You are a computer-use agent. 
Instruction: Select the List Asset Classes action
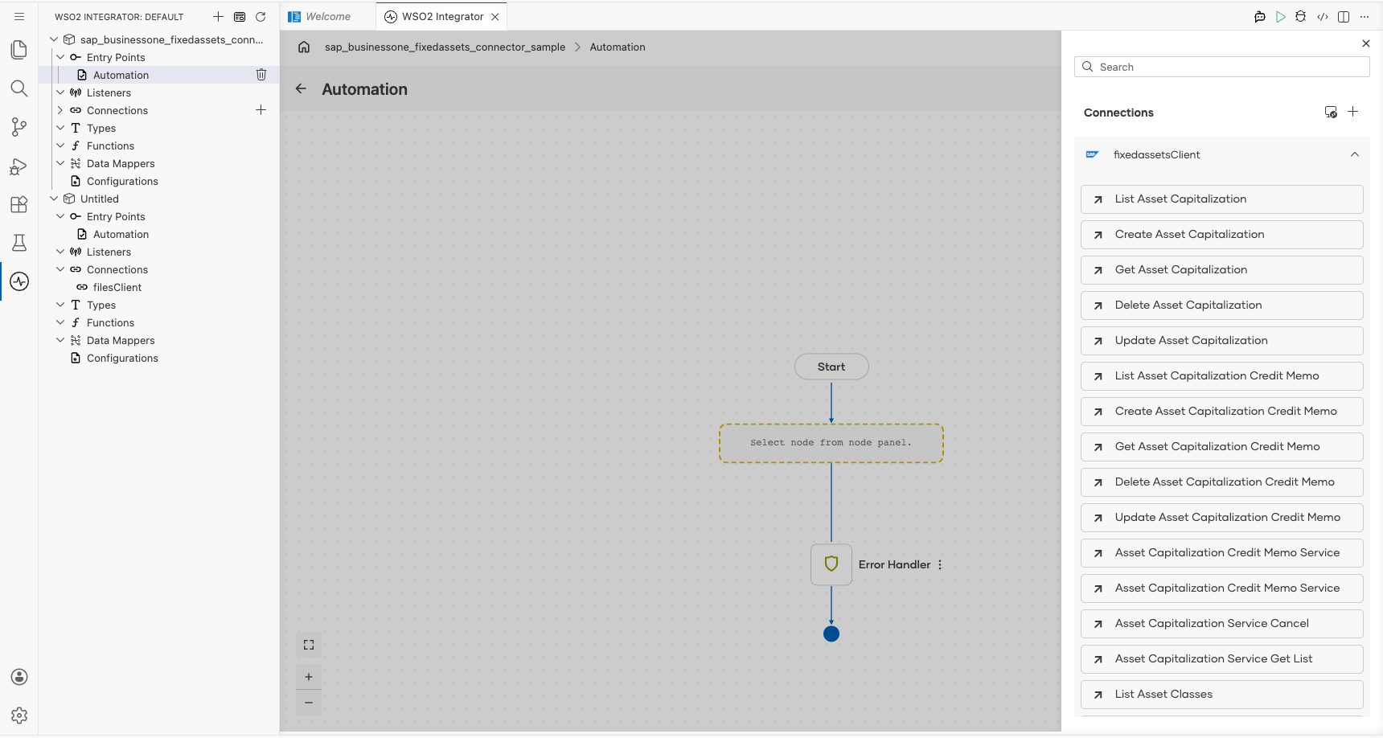pos(1221,695)
